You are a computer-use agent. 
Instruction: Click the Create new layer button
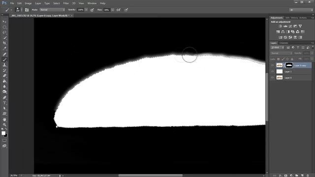click(x=302, y=176)
